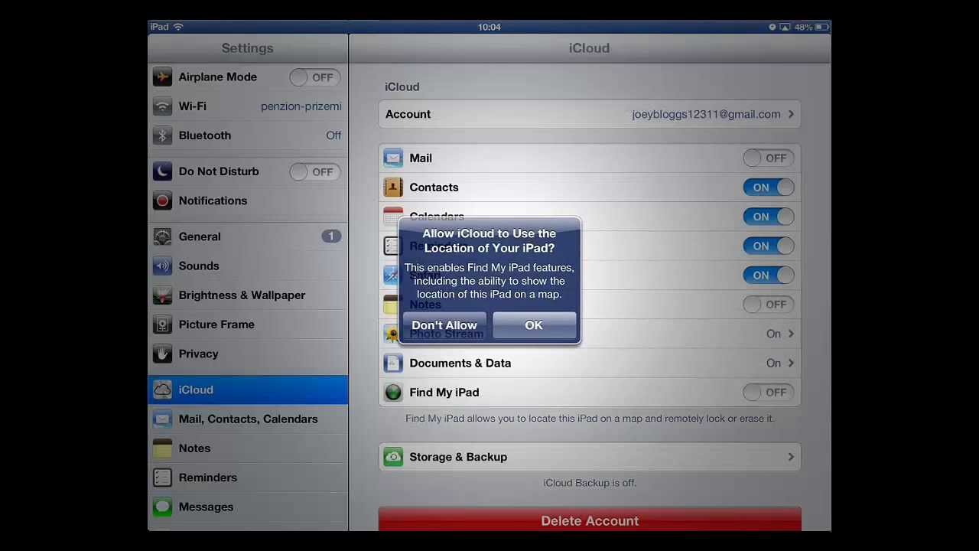This screenshot has height=551, width=979.
Task: Open General settings
Action: point(248,236)
